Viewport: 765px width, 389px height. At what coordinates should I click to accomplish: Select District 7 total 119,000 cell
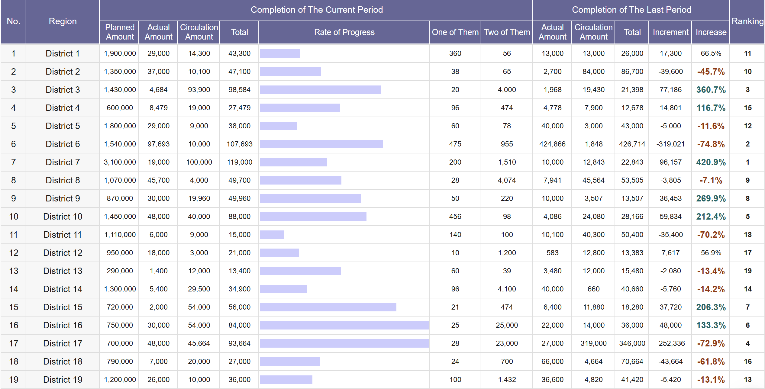point(239,162)
